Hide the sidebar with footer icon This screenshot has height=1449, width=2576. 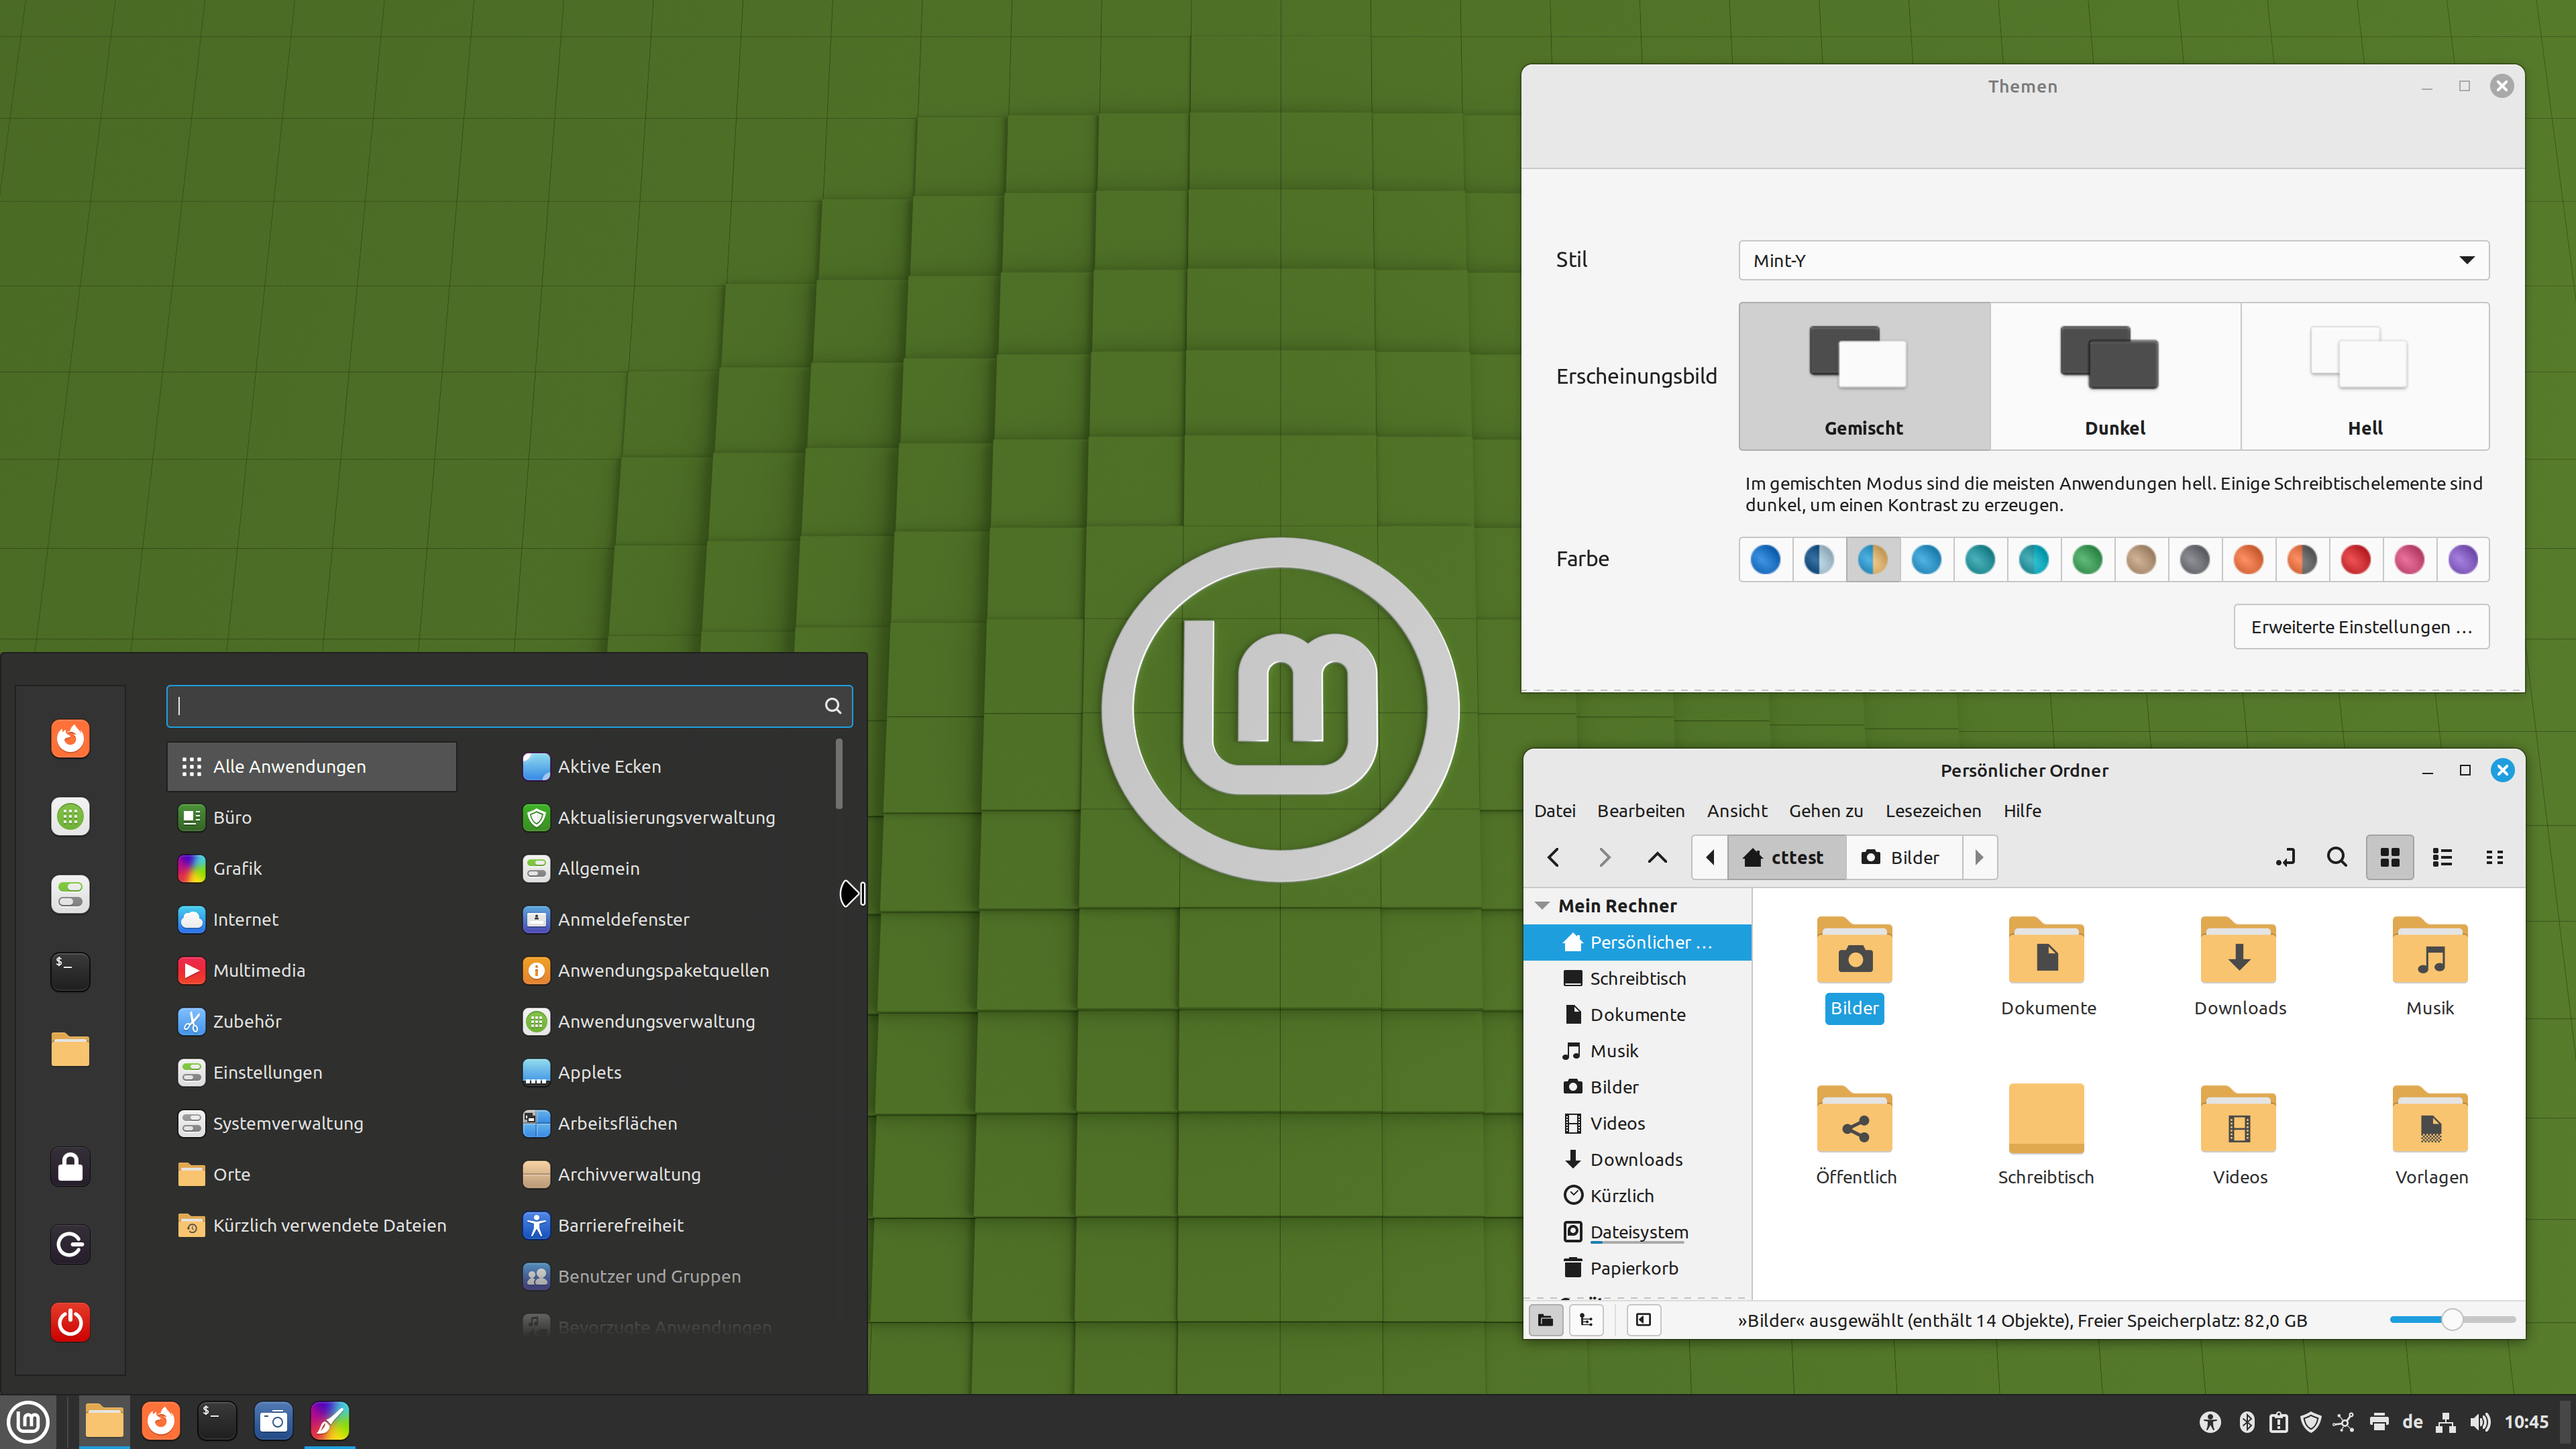(1643, 1320)
